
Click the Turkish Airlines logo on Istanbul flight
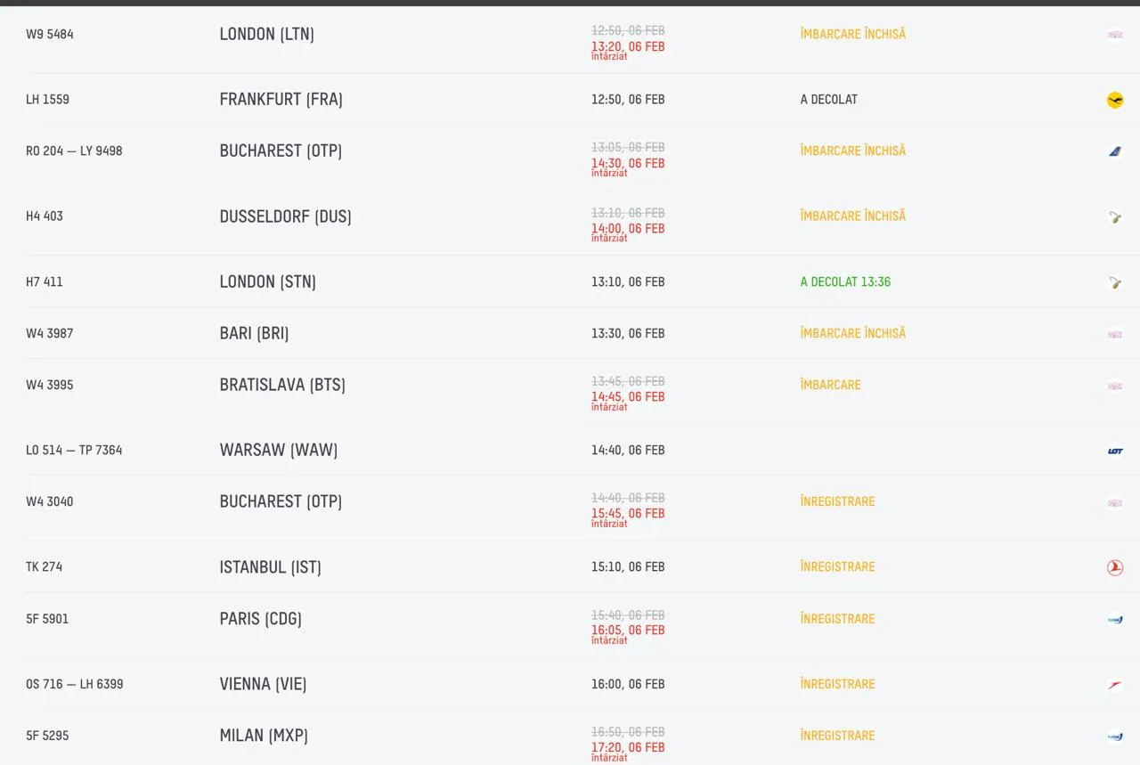pos(1114,567)
